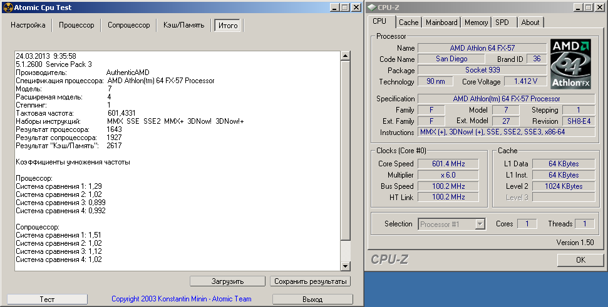608x307 pixels.
Task: Click the results scrollbar down arrow
Action: pos(345,266)
